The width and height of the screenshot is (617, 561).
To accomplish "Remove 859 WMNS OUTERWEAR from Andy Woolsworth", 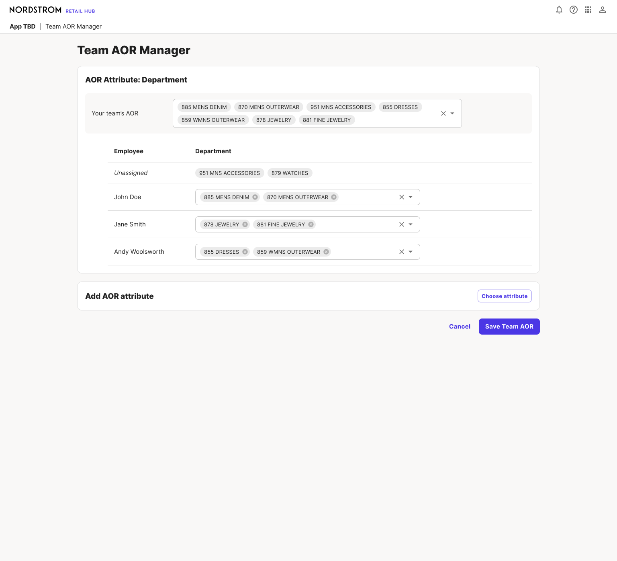I will [x=326, y=252].
